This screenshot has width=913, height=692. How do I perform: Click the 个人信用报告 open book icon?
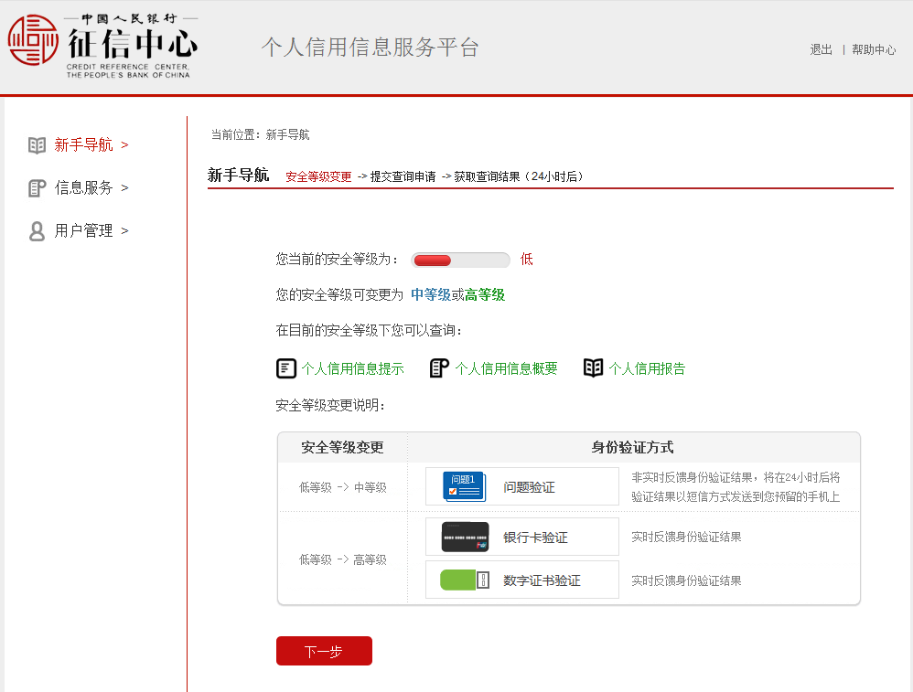[x=594, y=368]
